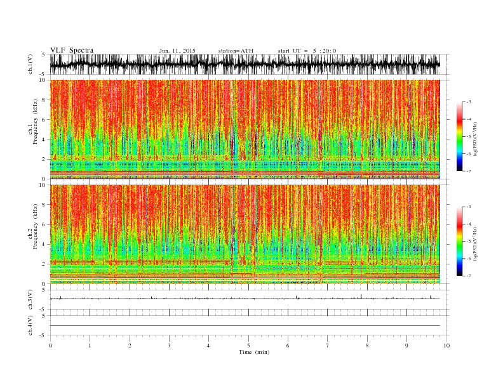Click the "2" tick on time axis
Viewport: 503px width, 388px height.
point(130,346)
